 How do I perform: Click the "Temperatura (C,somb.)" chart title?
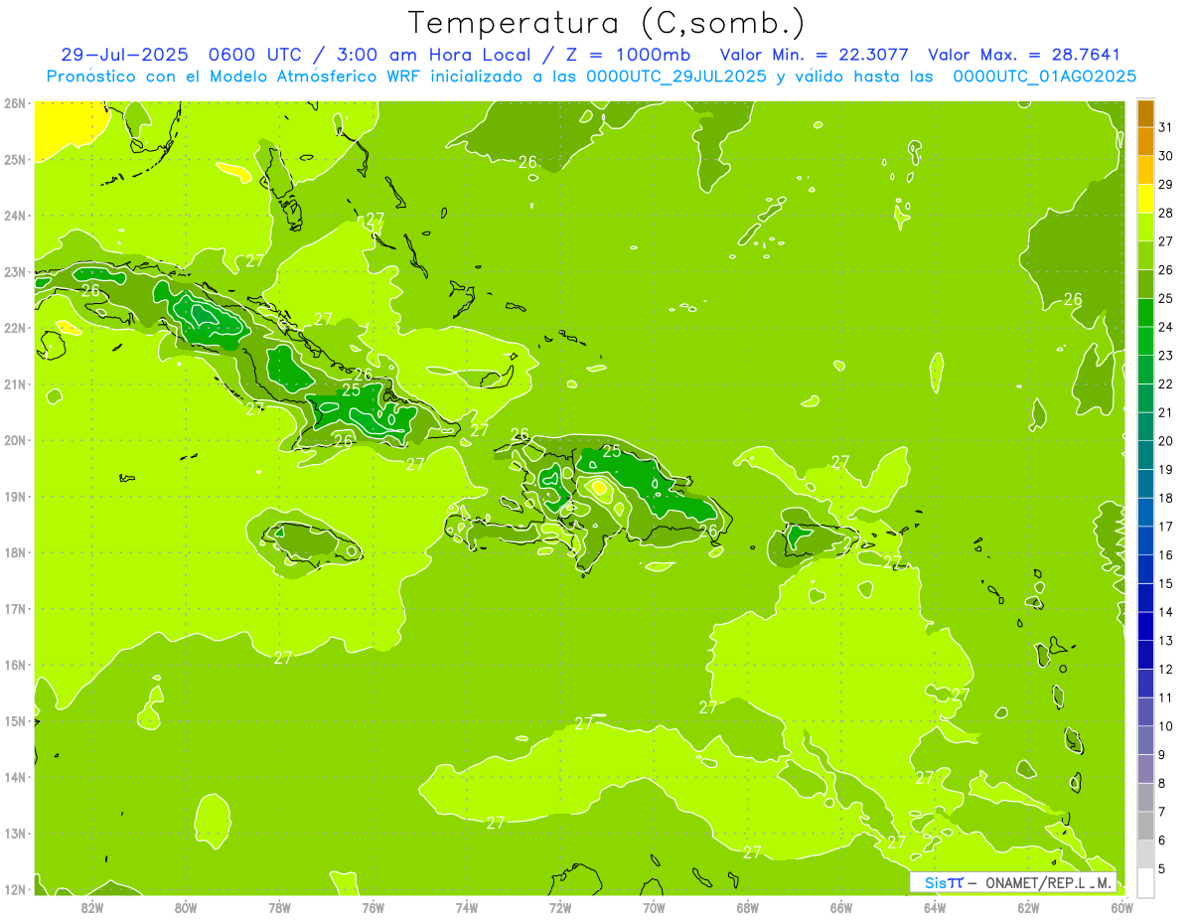(x=607, y=23)
